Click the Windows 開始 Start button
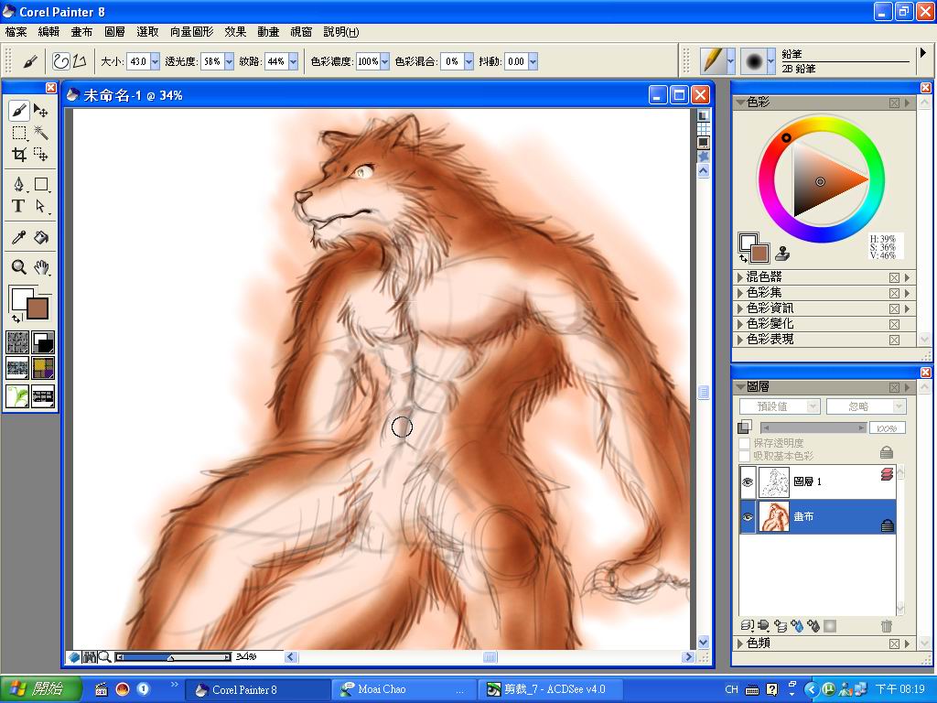The image size is (937, 703). point(41,689)
